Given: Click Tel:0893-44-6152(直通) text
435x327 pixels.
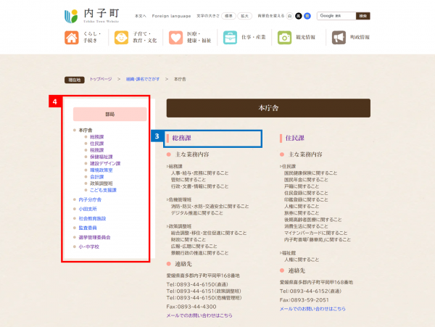Looking at the screenshot, I should [310, 291].
